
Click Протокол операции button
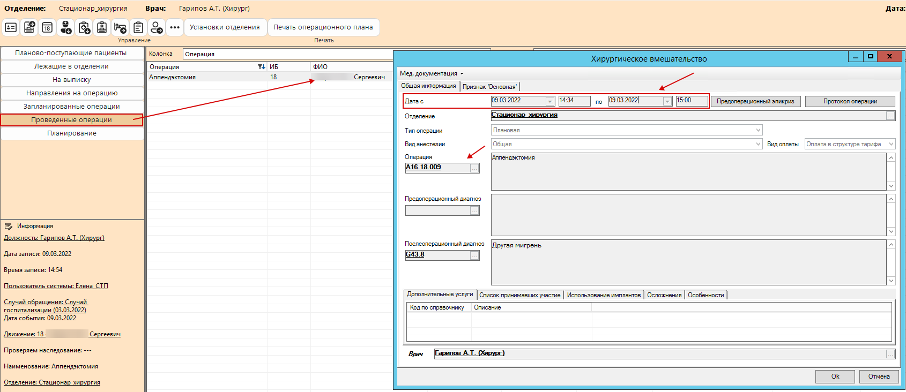point(850,101)
